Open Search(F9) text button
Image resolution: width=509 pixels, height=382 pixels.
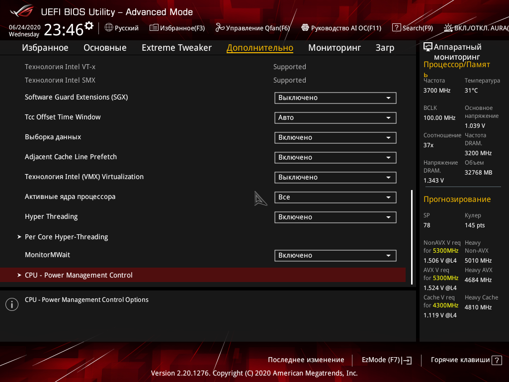pyautogui.click(x=418, y=28)
